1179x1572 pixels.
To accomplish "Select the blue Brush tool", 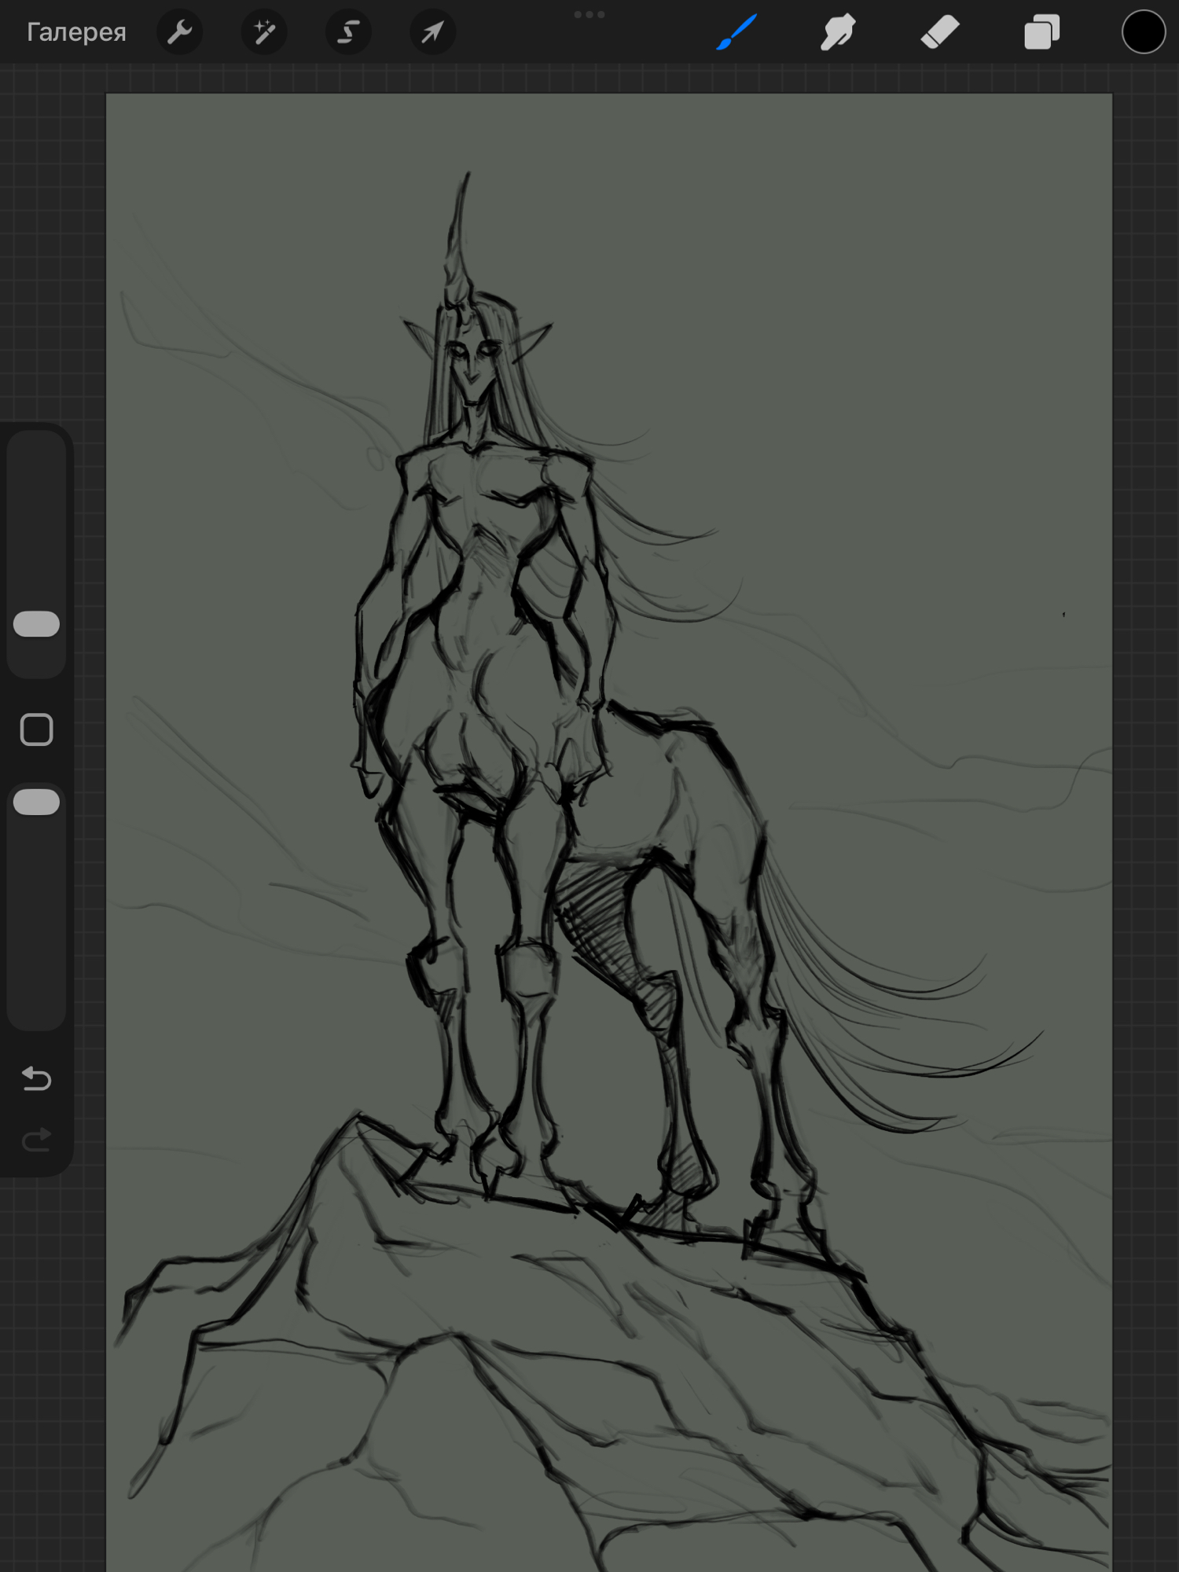I will 736,32.
